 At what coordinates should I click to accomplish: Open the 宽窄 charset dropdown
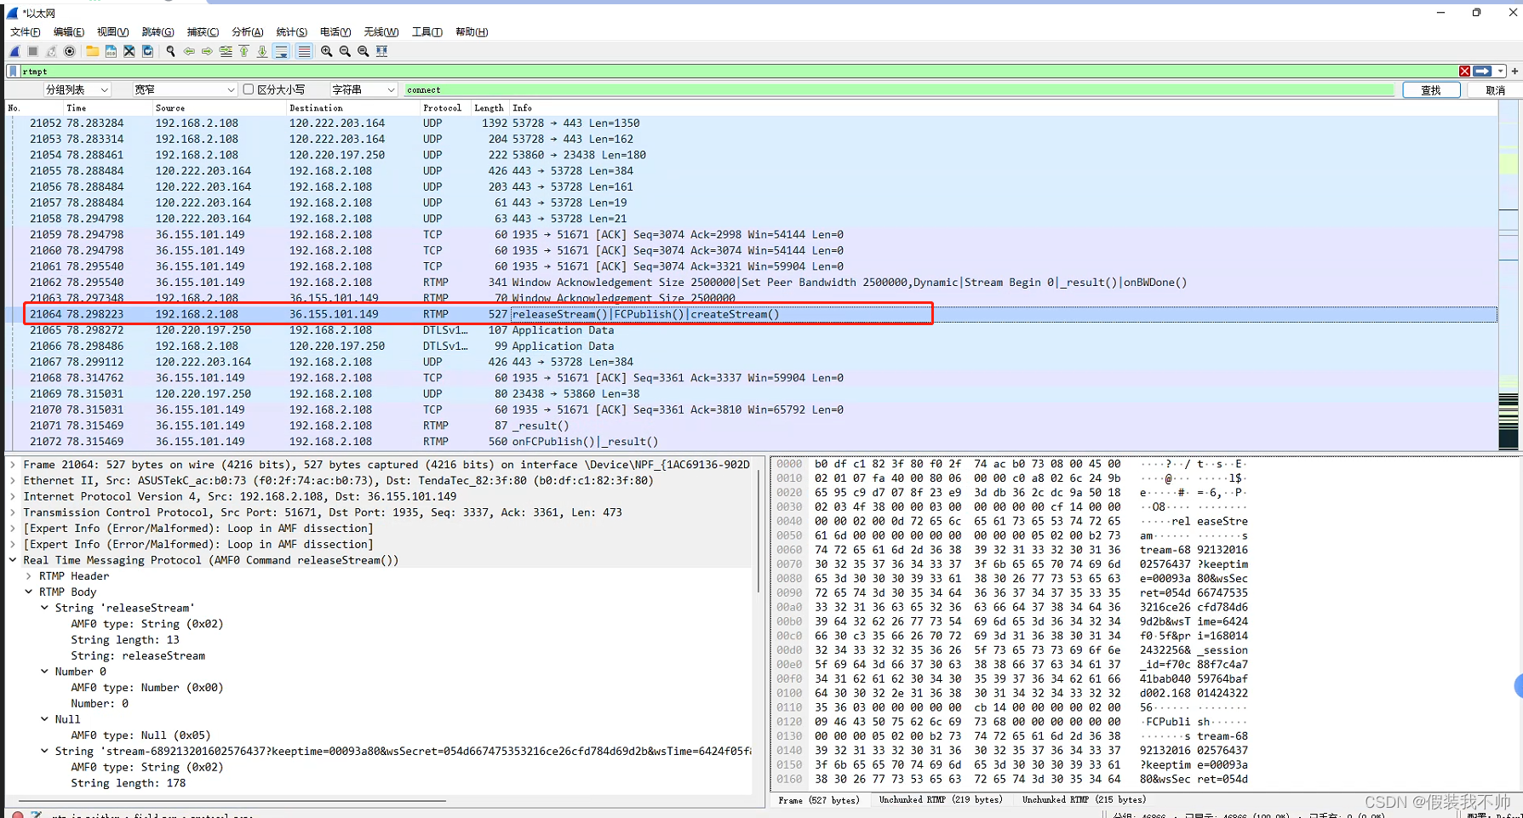point(184,89)
